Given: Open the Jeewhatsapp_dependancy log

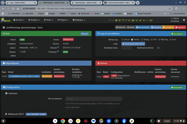Looking at the screenshot, I should click(133, 44).
